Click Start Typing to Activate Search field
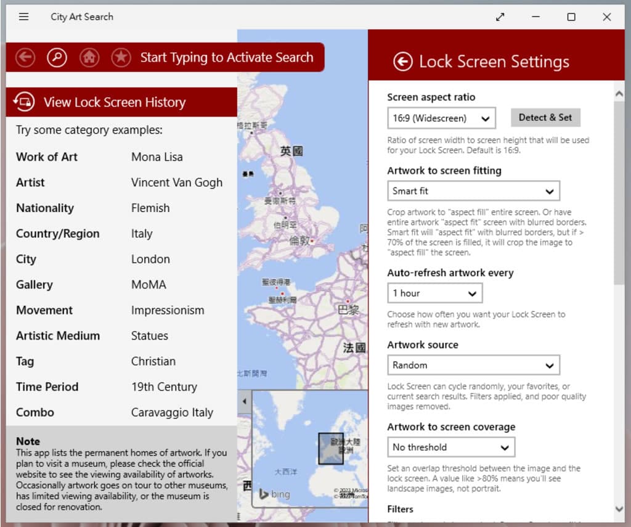631x527 pixels. 227,57
